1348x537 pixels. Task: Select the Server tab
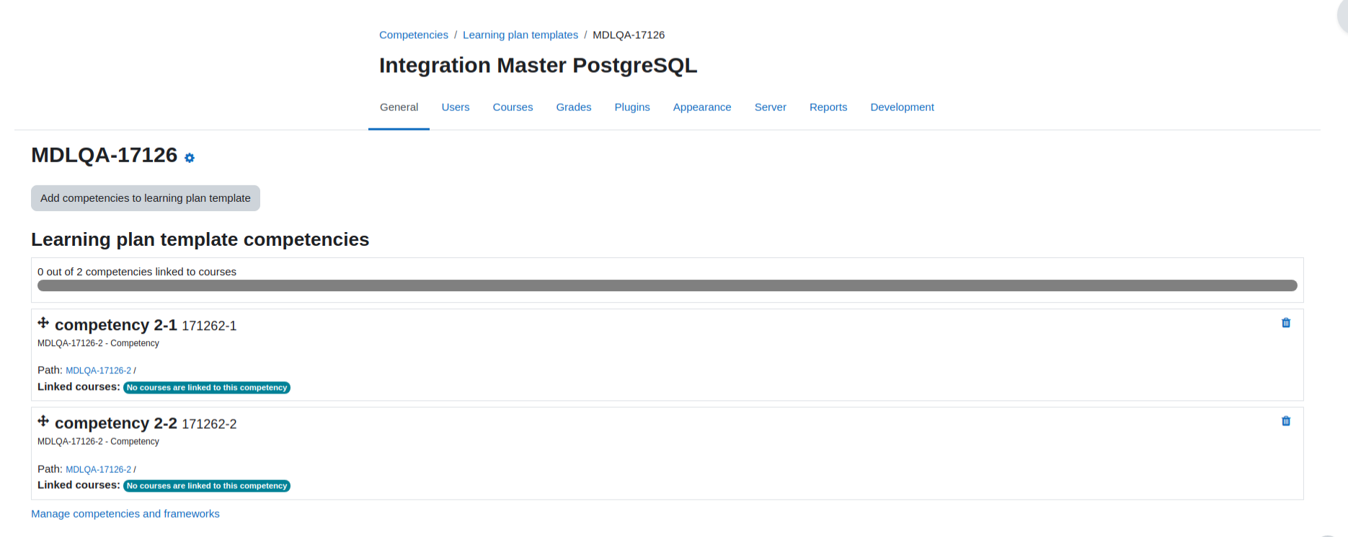771,107
